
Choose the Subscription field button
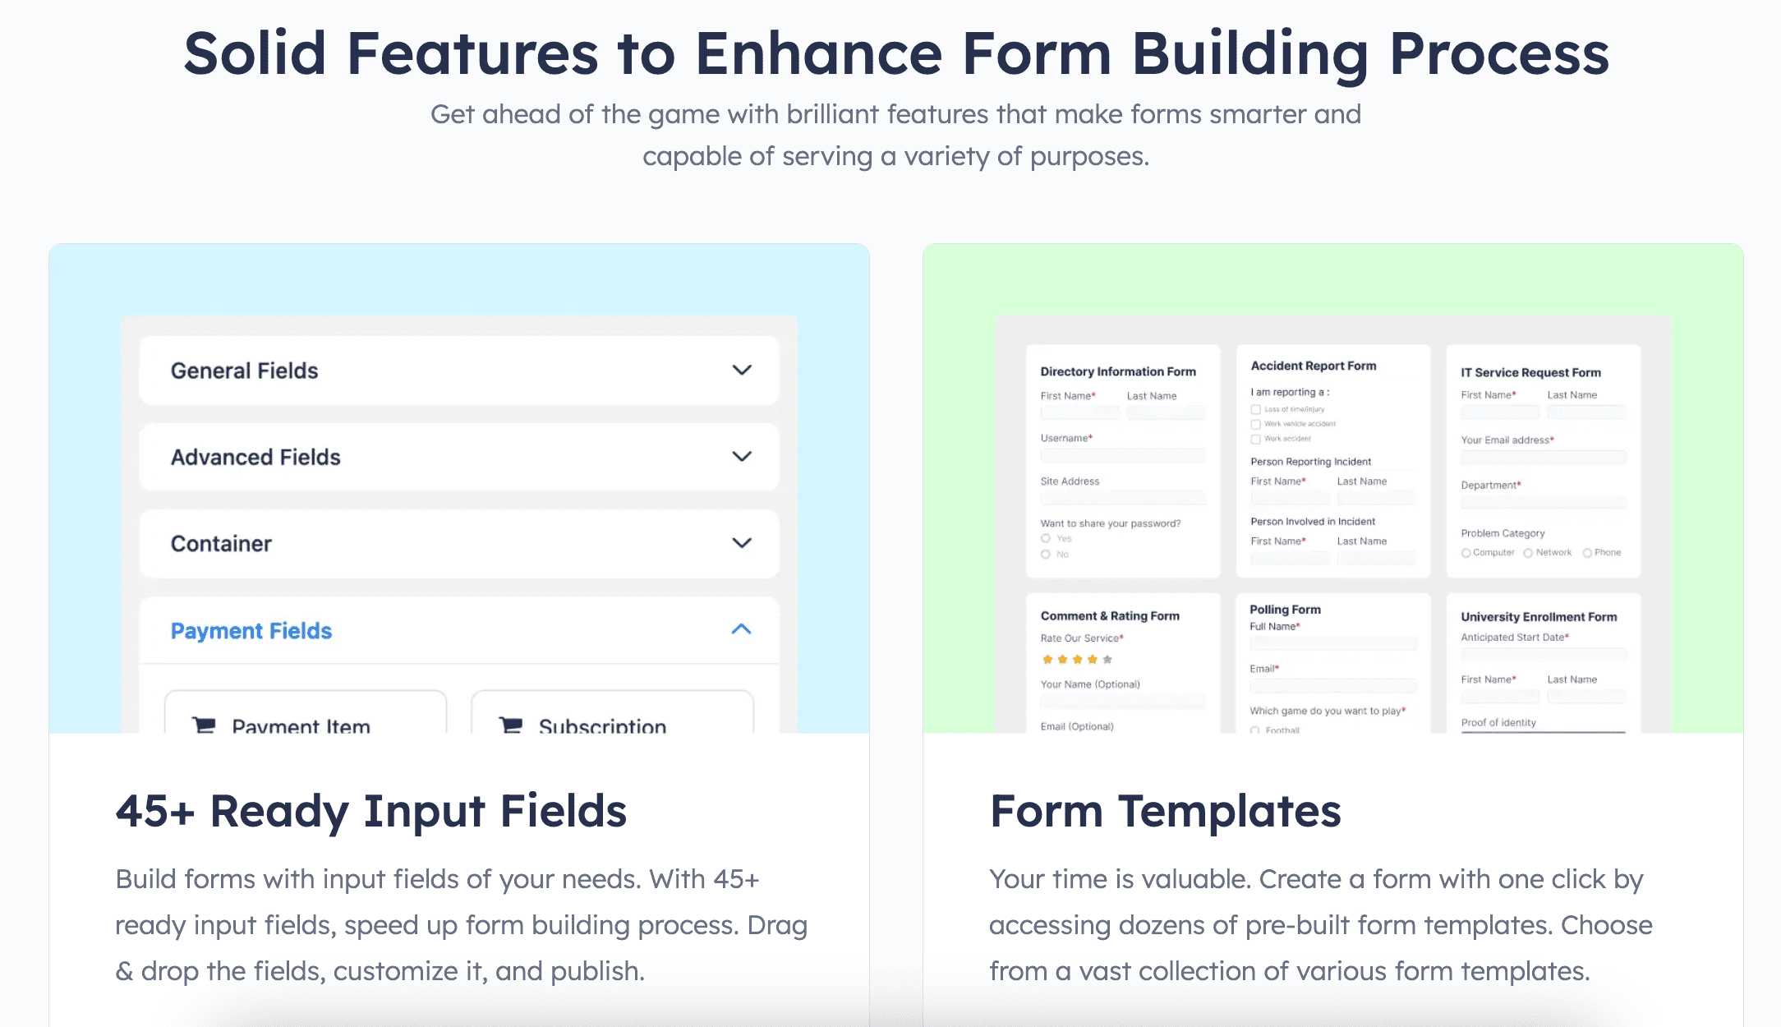[x=612, y=712]
